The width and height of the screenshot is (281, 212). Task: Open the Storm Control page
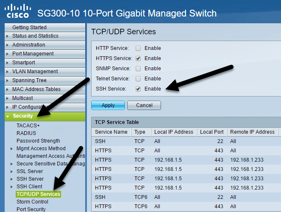coord(32,202)
